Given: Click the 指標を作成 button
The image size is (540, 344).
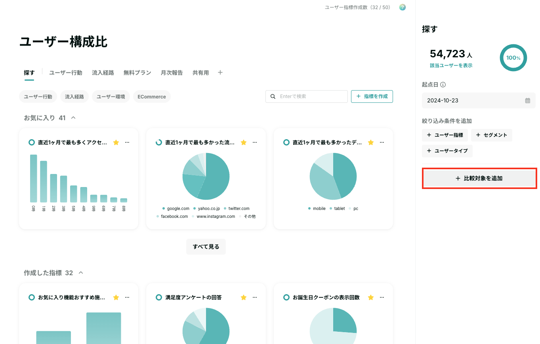Looking at the screenshot, I should (372, 96).
